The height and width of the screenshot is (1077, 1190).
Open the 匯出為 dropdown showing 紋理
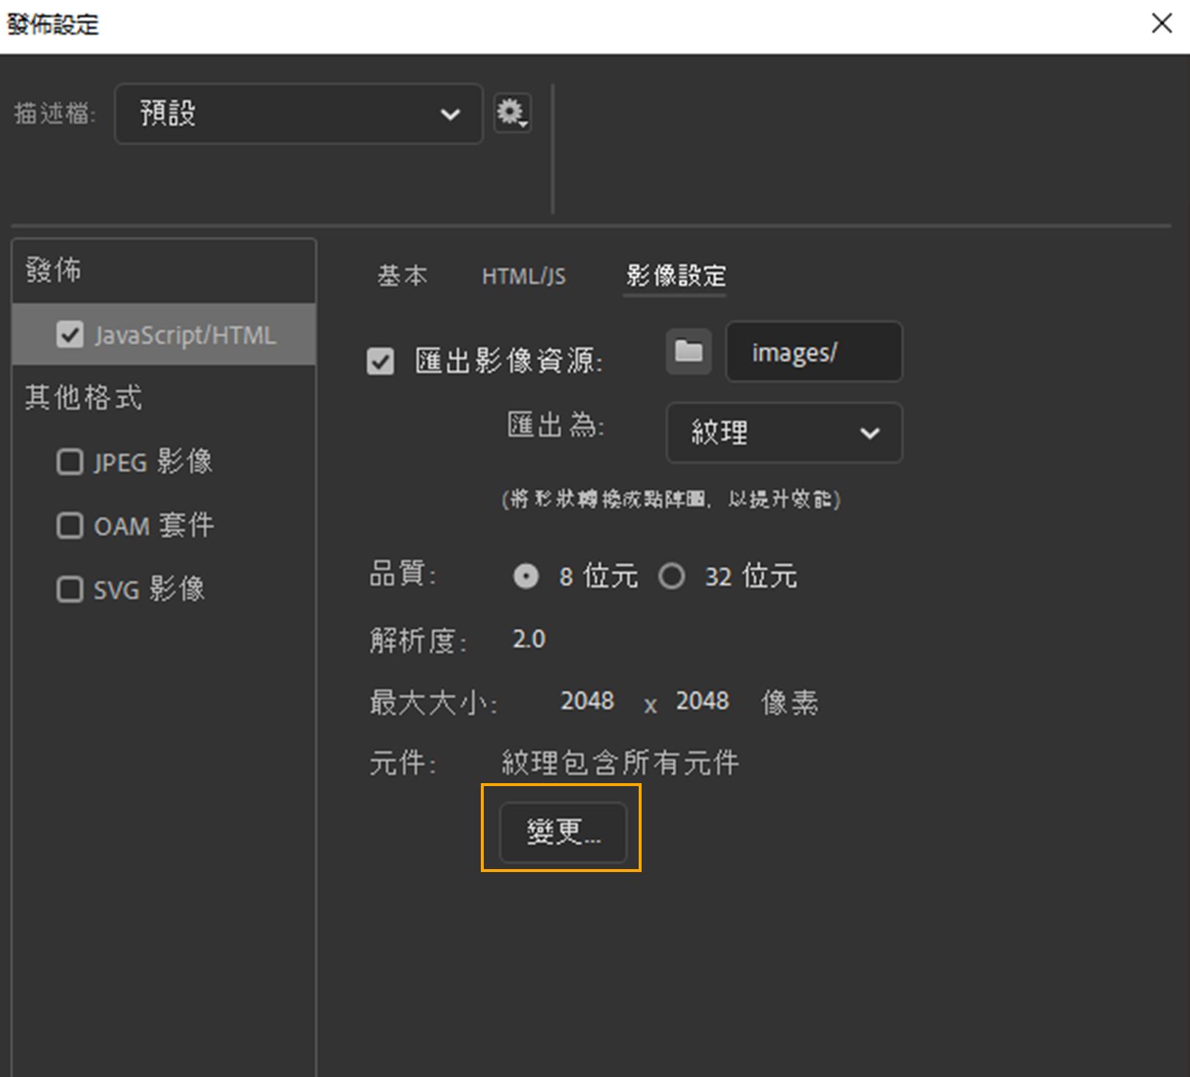click(783, 433)
